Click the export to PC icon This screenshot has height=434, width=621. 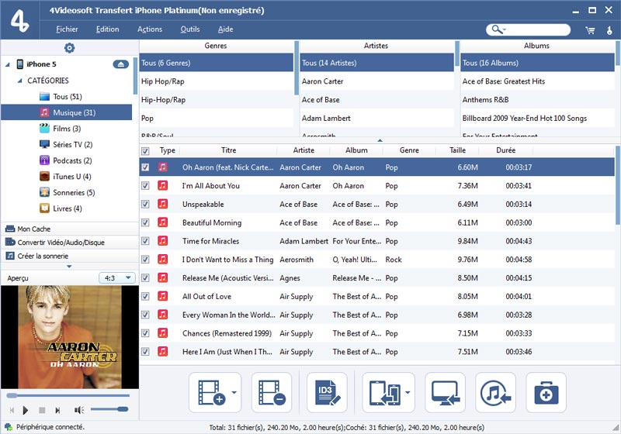tap(445, 393)
